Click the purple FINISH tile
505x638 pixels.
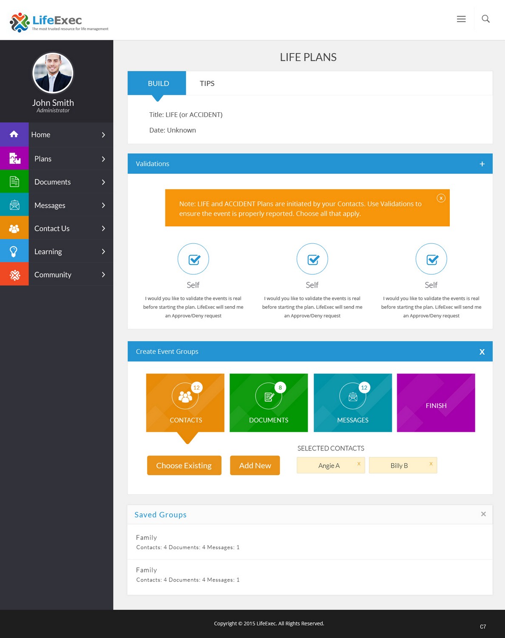point(436,403)
